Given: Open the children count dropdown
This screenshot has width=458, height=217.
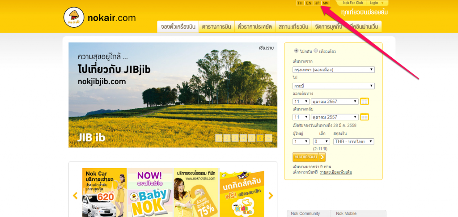Looking at the screenshot, I should [321, 141].
